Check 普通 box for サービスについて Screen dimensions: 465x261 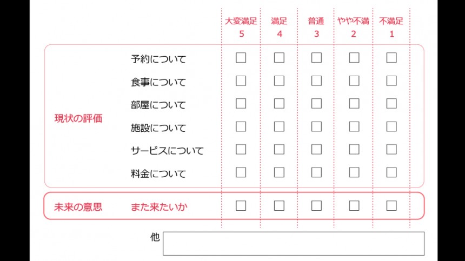(316, 150)
